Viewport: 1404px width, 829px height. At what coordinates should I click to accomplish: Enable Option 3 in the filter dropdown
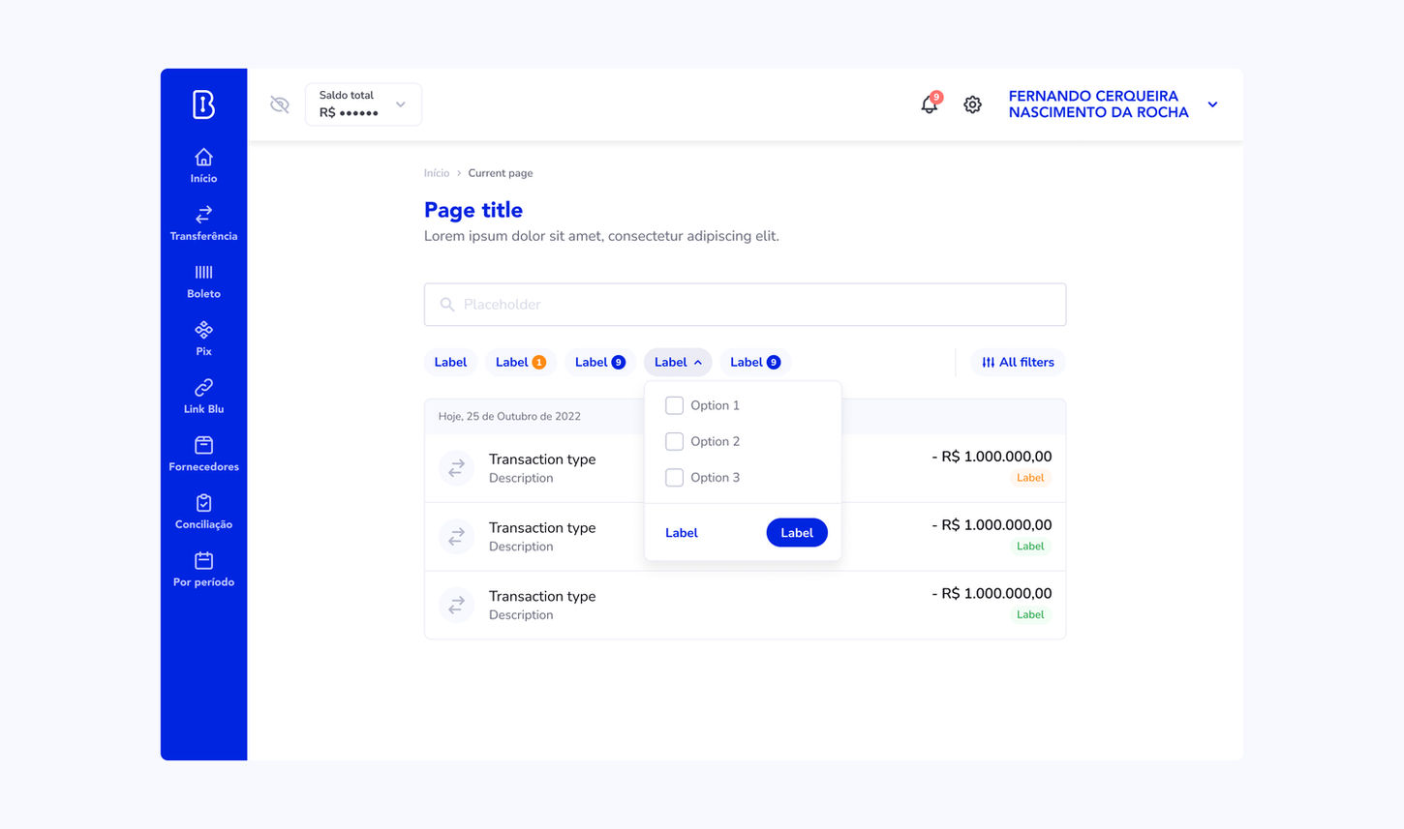(x=674, y=477)
